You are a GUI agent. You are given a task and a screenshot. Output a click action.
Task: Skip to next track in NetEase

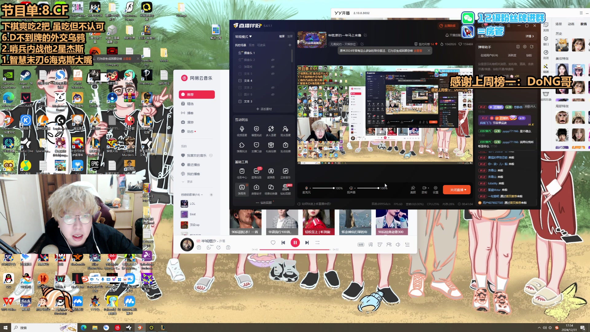tap(307, 243)
